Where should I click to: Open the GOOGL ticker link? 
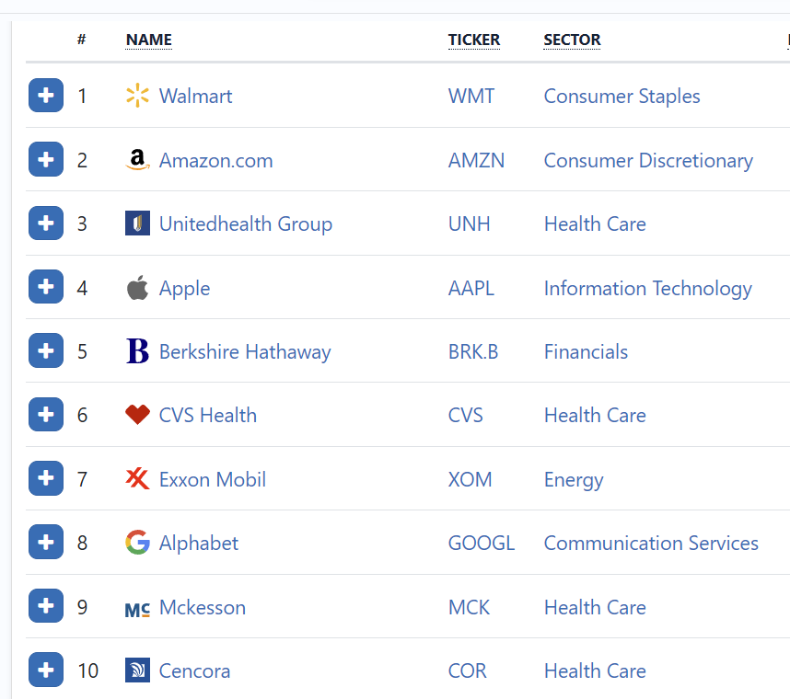481,543
